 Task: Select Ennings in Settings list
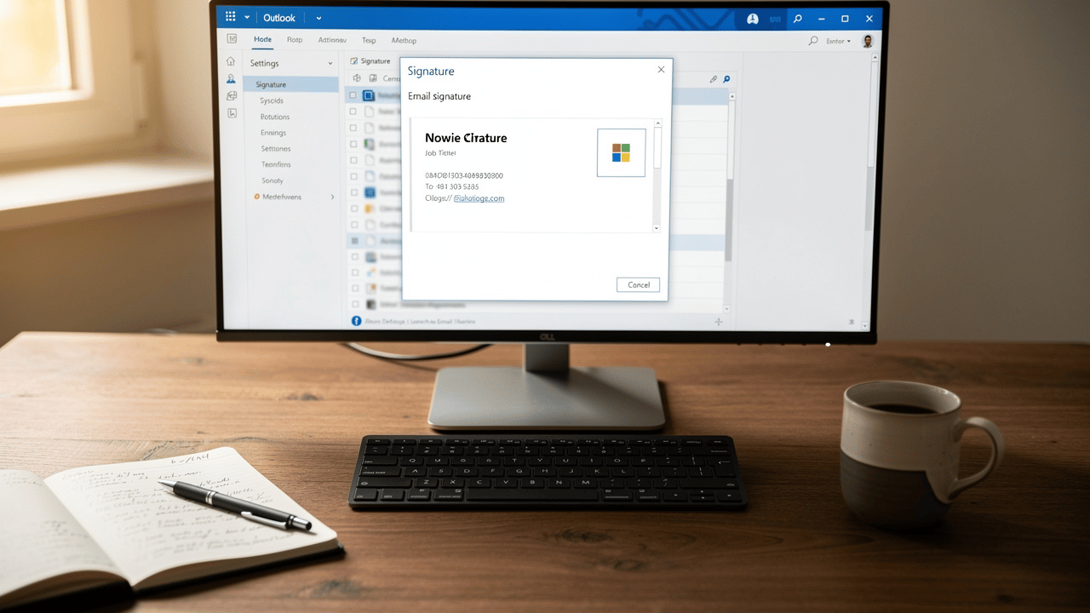click(273, 133)
